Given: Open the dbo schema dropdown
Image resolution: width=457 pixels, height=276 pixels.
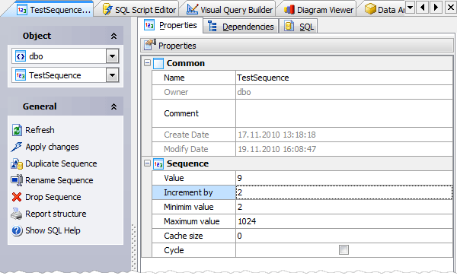Looking at the screenshot, I should [112, 56].
